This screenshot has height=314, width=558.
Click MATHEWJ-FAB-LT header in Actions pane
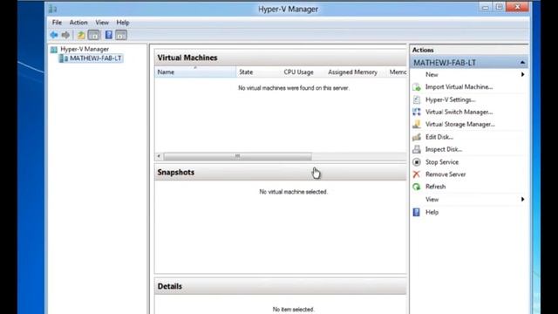[x=469, y=63]
